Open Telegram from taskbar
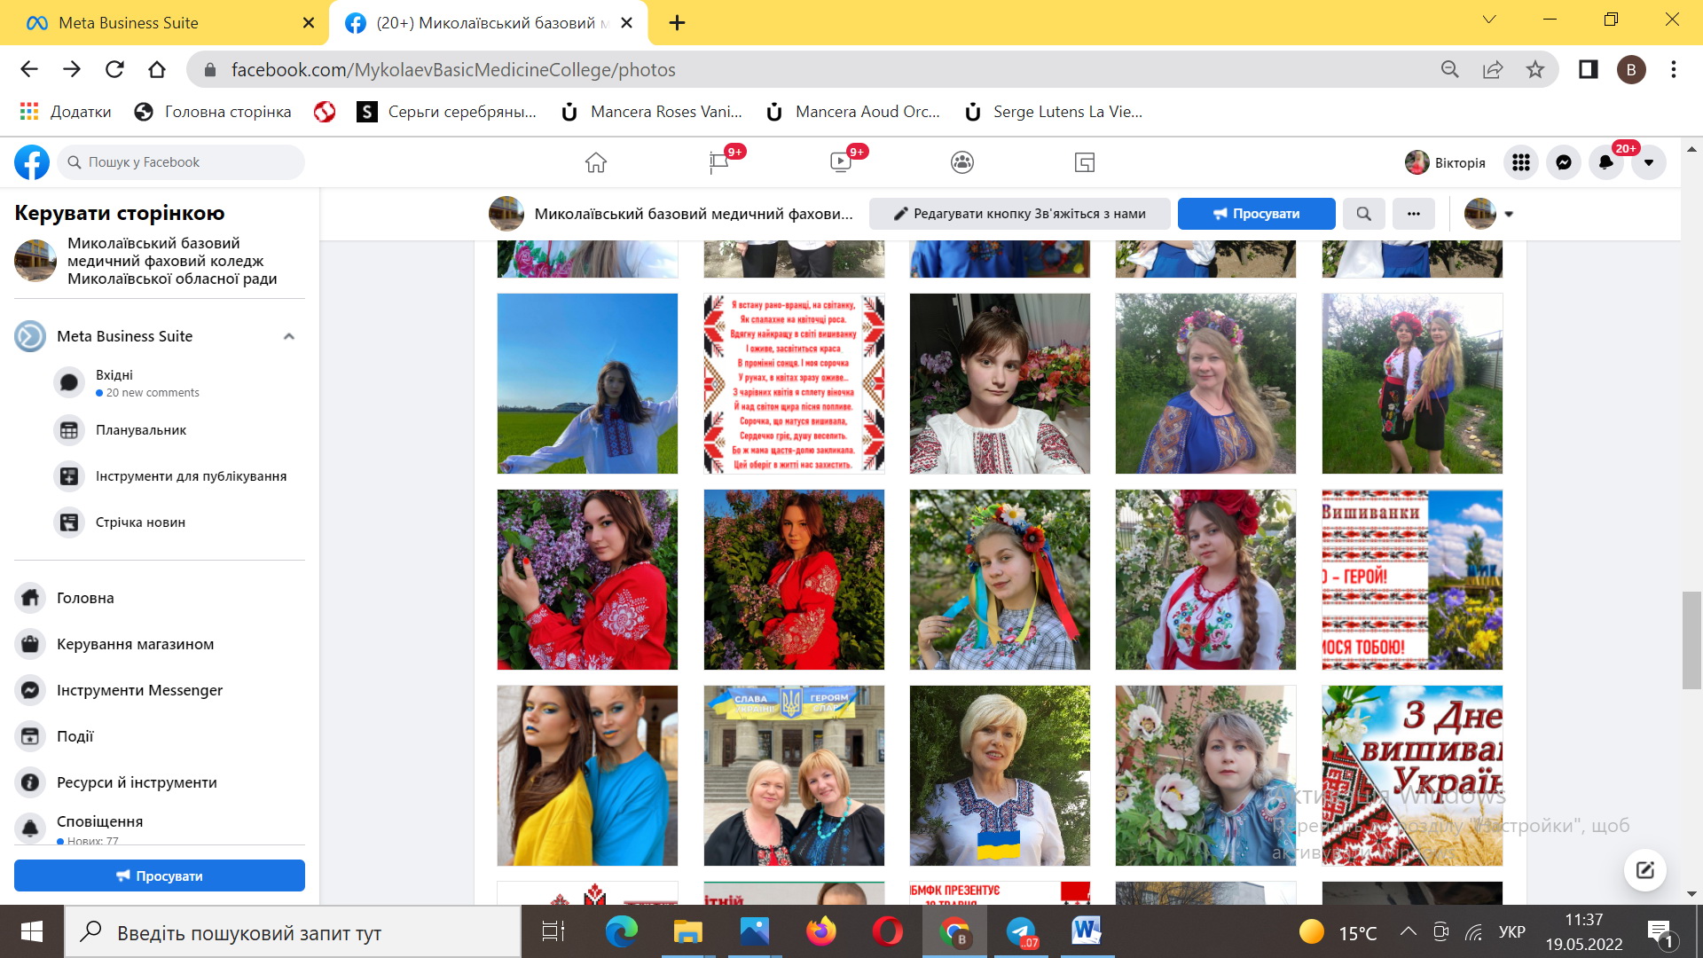1703x958 pixels. point(1021,931)
